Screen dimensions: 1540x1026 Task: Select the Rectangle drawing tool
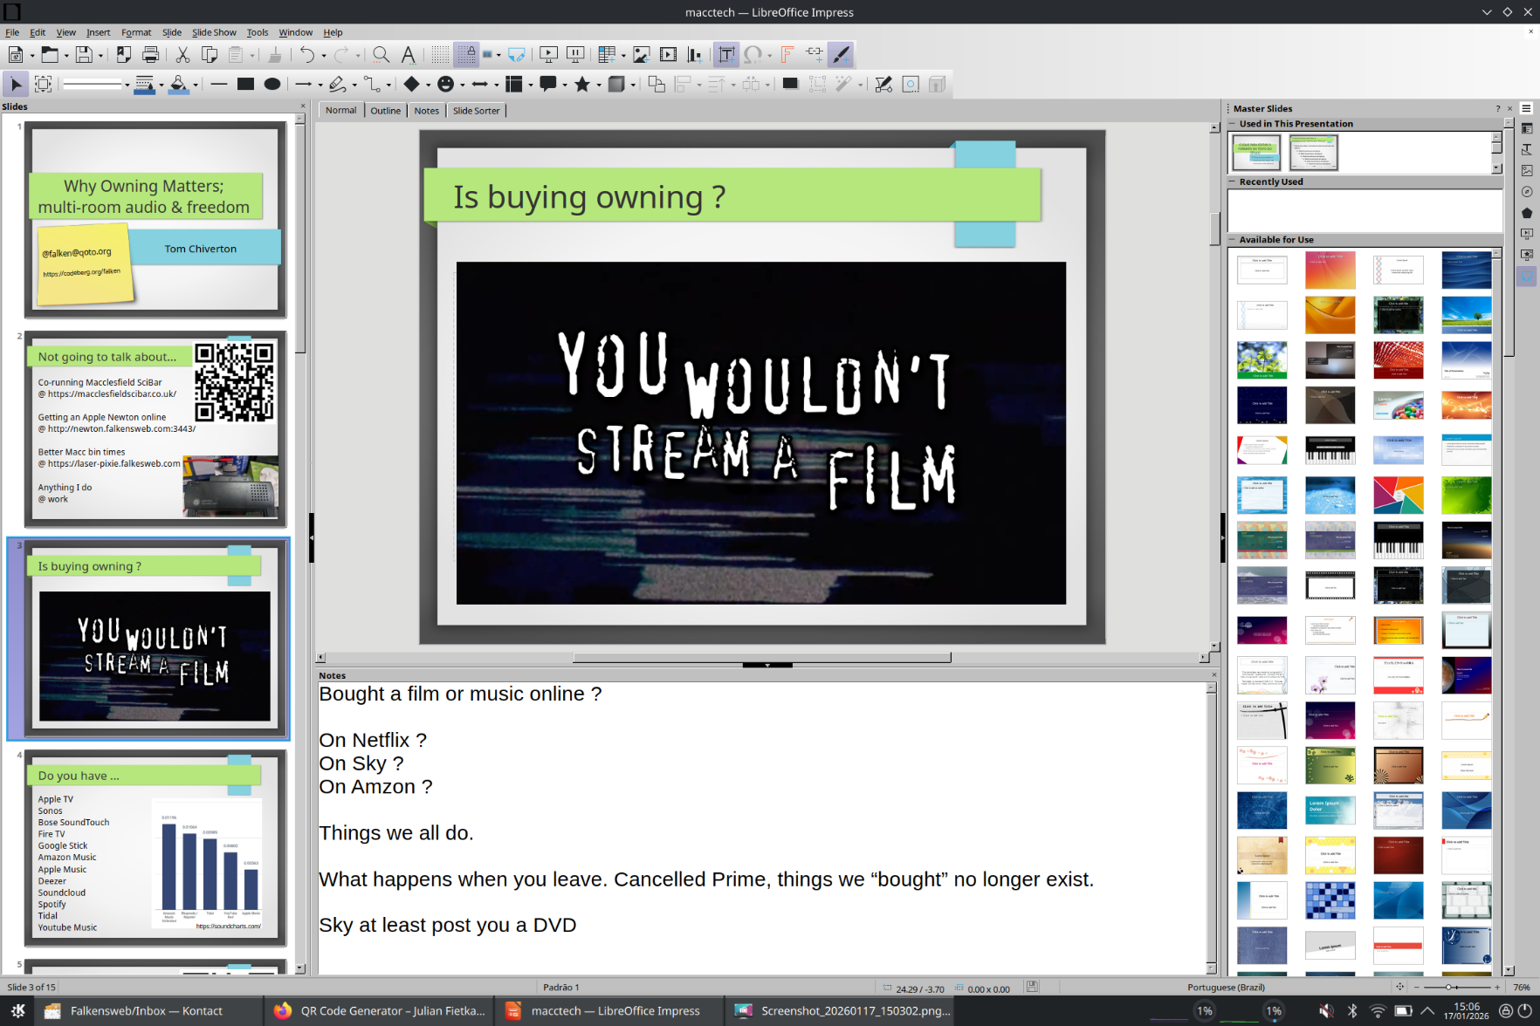click(245, 85)
